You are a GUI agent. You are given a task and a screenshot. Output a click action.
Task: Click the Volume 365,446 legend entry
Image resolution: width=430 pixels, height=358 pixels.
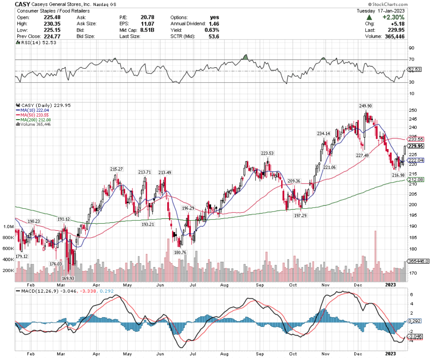[x=33, y=124]
